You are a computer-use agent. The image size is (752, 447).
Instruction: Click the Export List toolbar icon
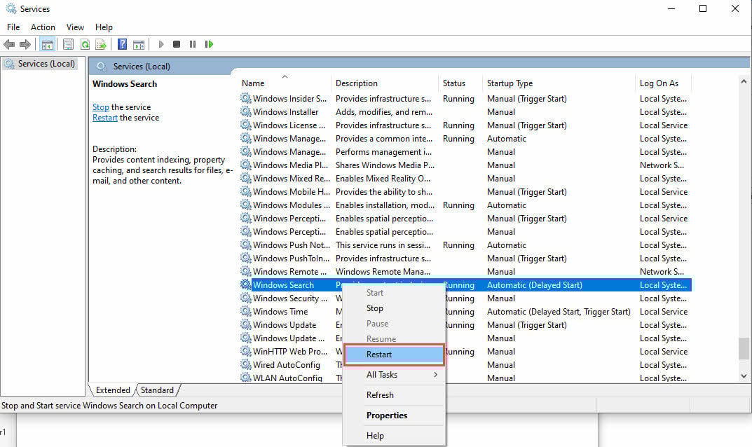click(101, 44)
